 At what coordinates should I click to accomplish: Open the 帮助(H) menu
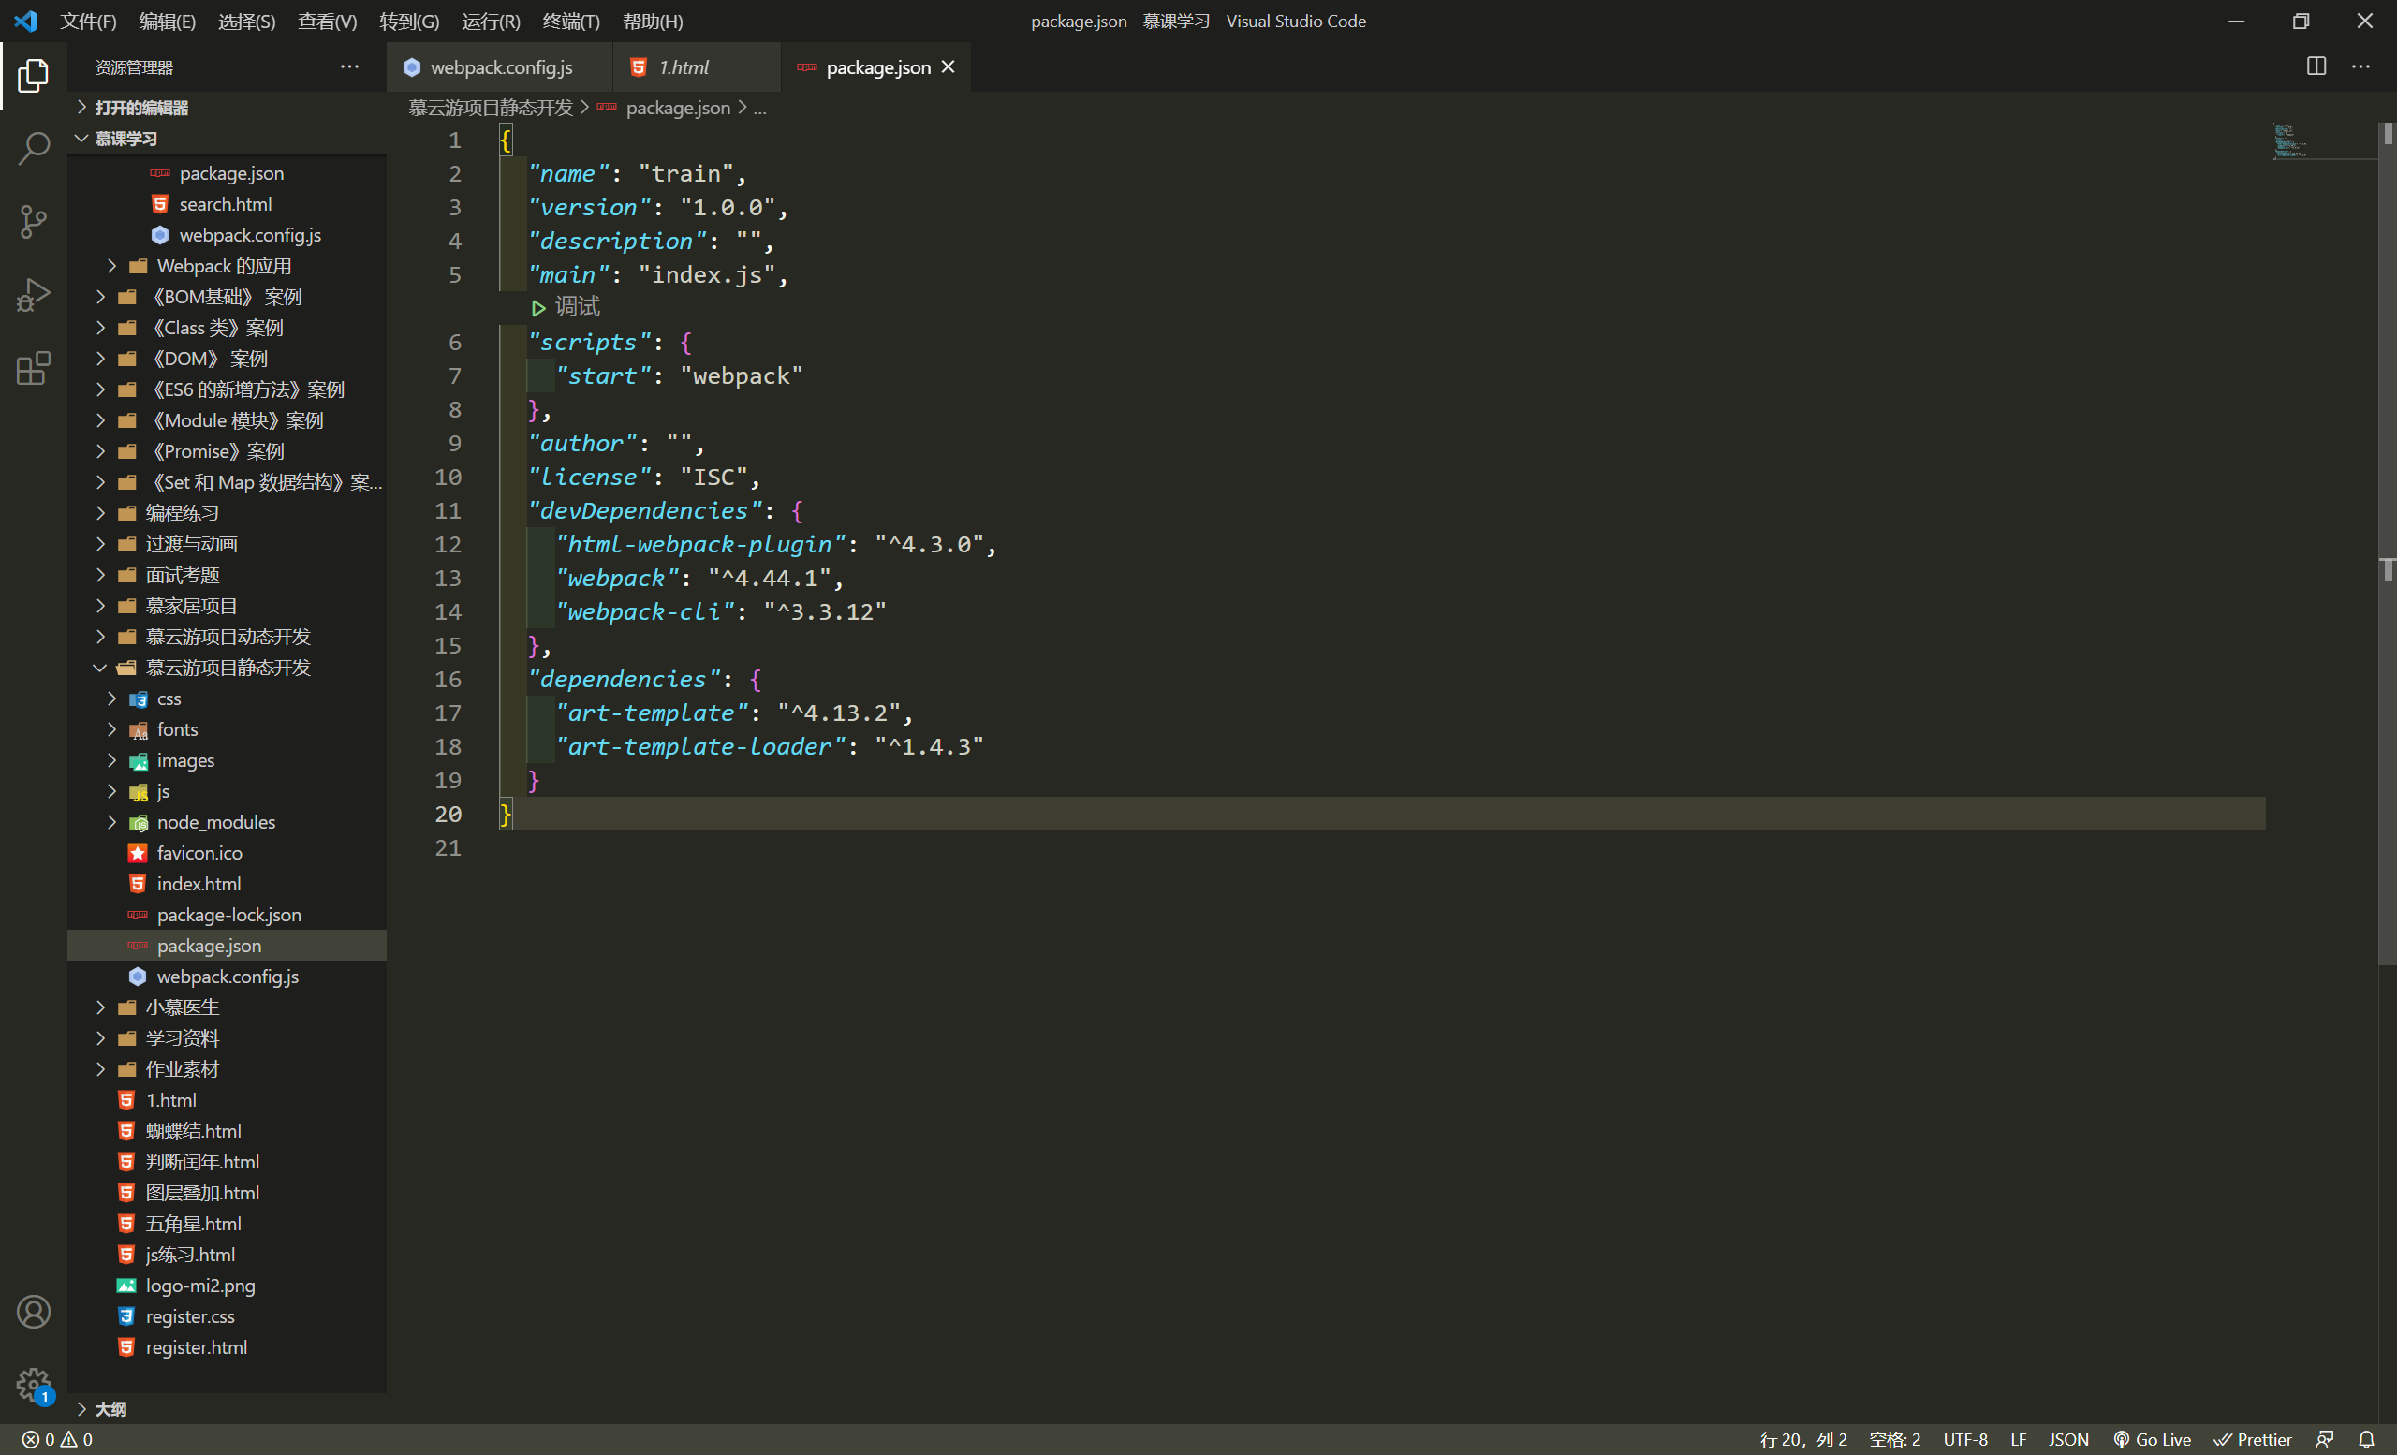652,21
